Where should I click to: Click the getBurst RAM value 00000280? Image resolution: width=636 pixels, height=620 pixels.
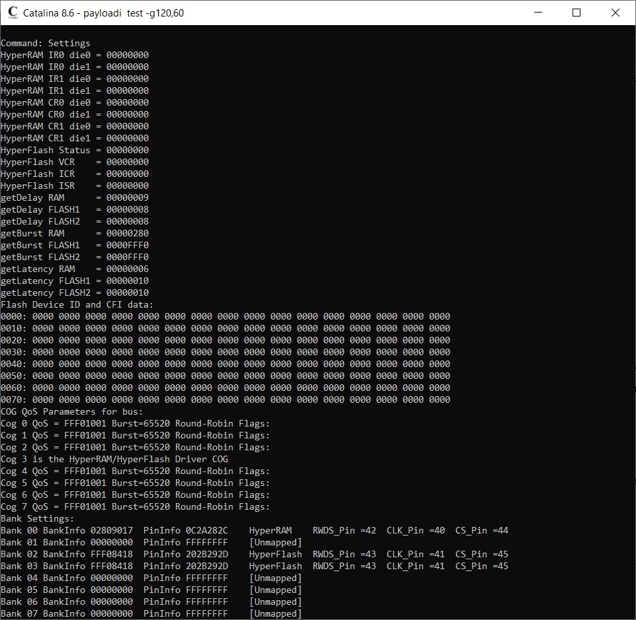128,233
